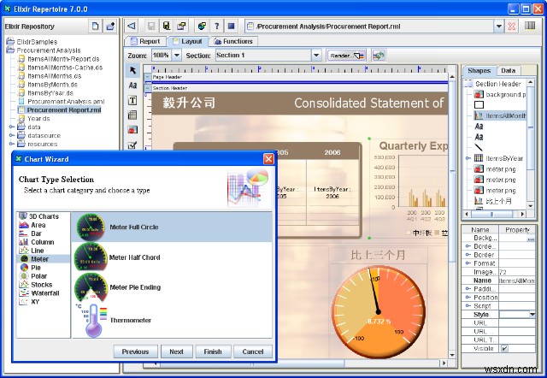The height and width of the screenshot is (378, 547).
Task: Click the refresh icon next to Render
Action: [x=379, y=55]
